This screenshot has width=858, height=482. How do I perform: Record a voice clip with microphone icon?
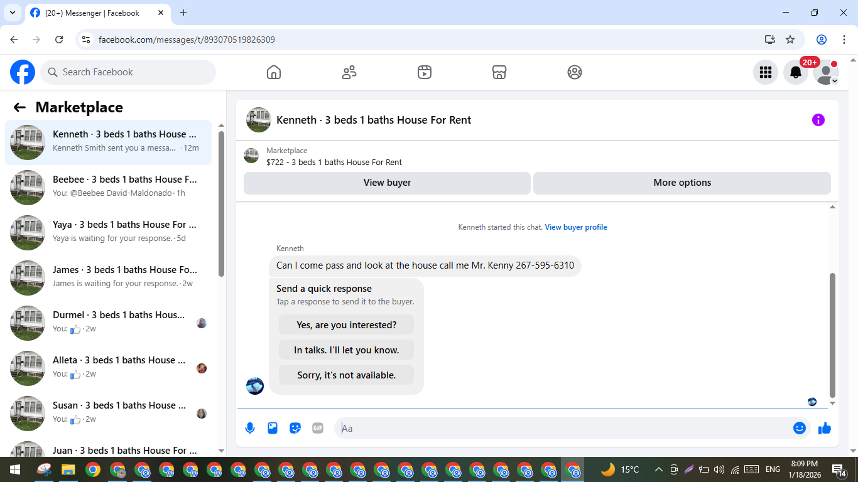(x=250, y=428)
